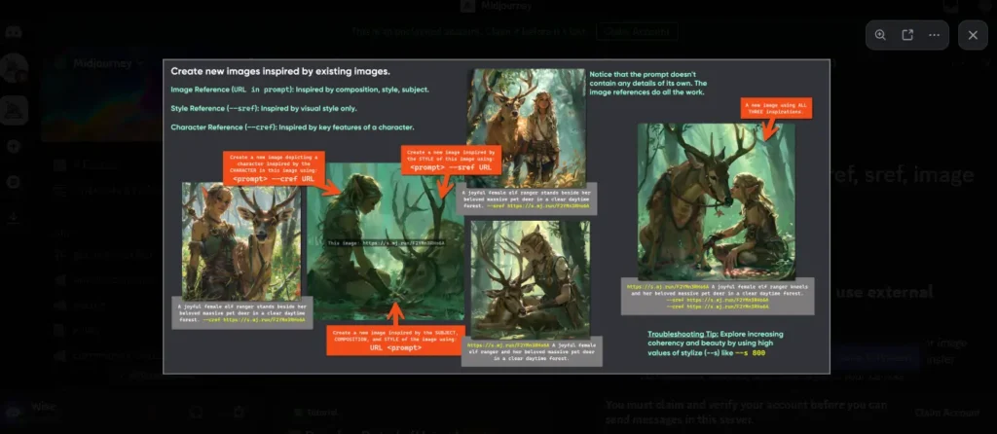Open the image in browser icon
Screen dimensions: 997x434
[x=907, y=35]
